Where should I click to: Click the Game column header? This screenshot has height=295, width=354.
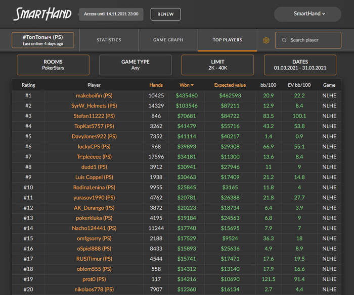pos(329,85)
